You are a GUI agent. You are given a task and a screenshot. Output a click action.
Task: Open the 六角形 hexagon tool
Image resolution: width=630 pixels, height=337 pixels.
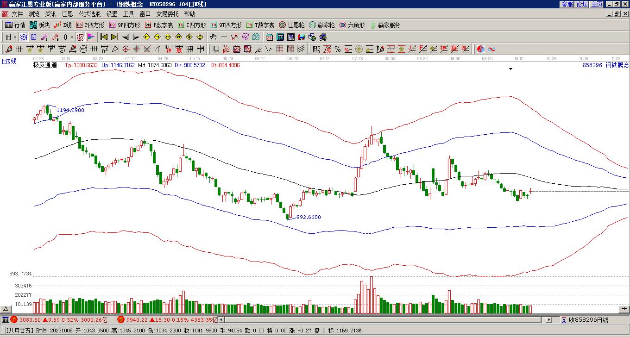coord(352,25)
